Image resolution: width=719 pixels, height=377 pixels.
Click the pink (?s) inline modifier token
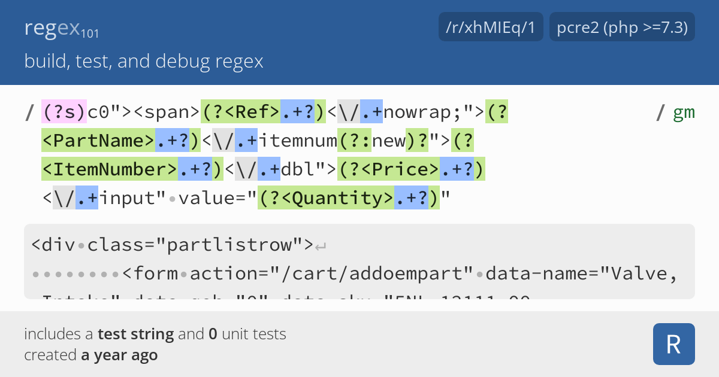[x=64, y=112]
